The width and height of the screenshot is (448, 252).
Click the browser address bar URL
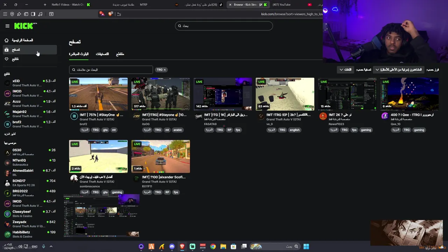[292, 14]
